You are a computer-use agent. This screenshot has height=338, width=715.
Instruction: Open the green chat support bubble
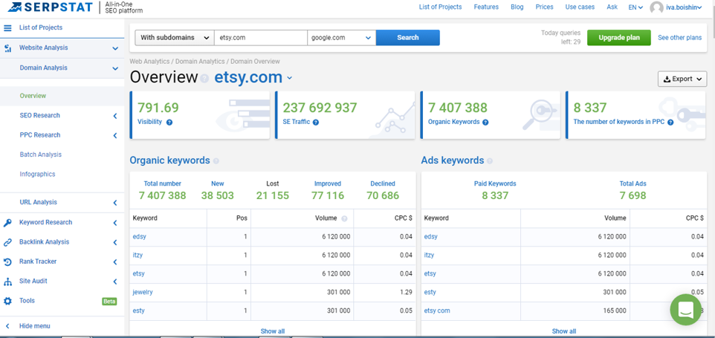(686, 310)
